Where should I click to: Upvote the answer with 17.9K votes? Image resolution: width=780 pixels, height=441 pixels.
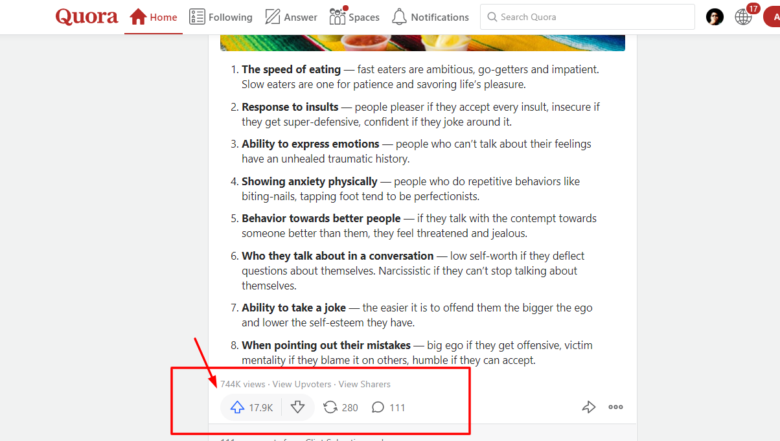click(237, 407)
